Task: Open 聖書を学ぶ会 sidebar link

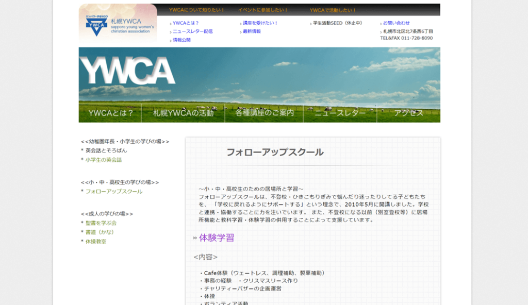Action: click(101, 223)
